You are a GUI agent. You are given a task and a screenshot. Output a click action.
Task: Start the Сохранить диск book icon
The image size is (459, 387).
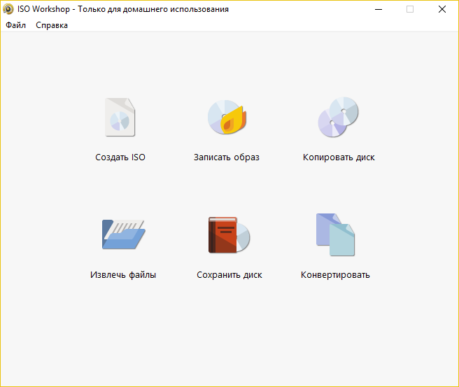point(229,234)
